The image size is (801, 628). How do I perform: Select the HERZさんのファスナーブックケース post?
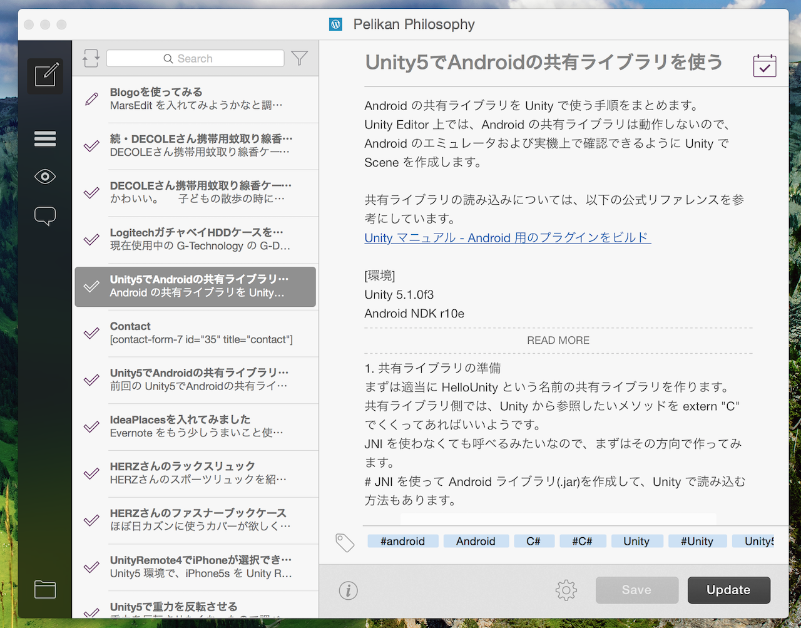pyautogui.click(x=195, y=520)
